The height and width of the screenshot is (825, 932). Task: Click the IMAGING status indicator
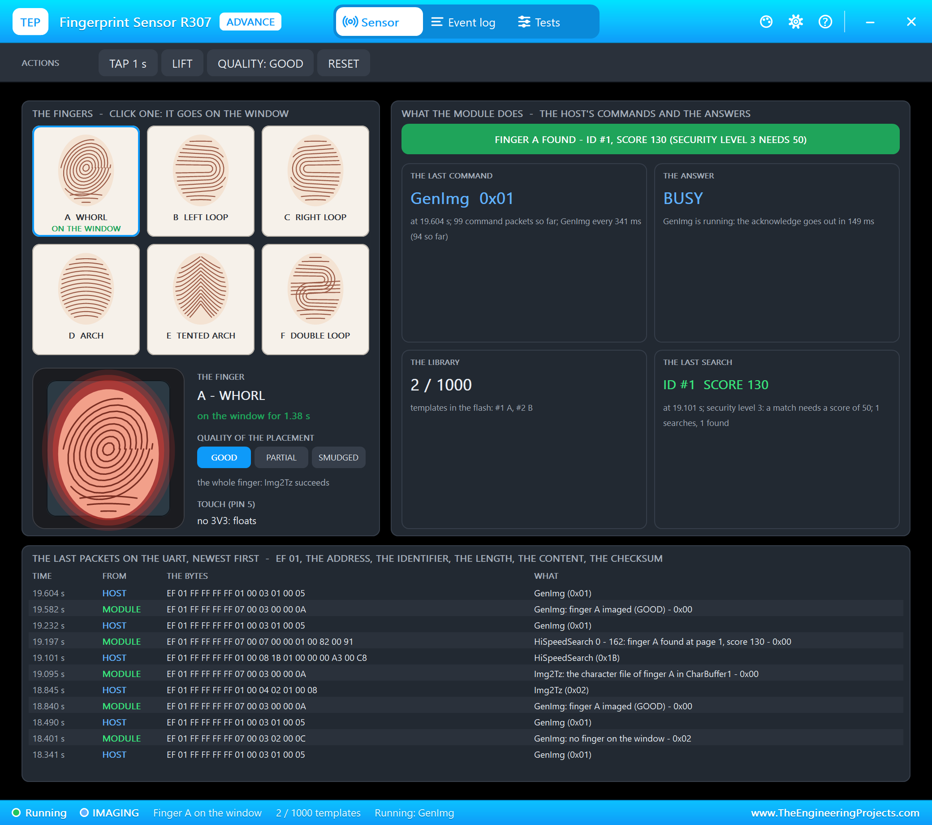(109, 813)
